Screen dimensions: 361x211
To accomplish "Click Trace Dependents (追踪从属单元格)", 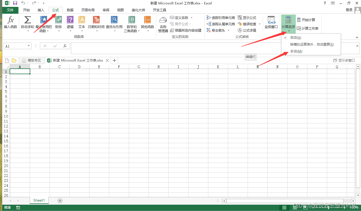I will click(221, 24).
